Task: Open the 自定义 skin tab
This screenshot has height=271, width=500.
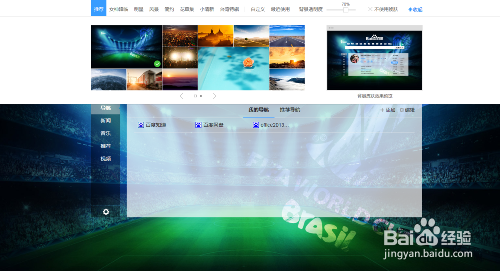Action: click(258, 9)
